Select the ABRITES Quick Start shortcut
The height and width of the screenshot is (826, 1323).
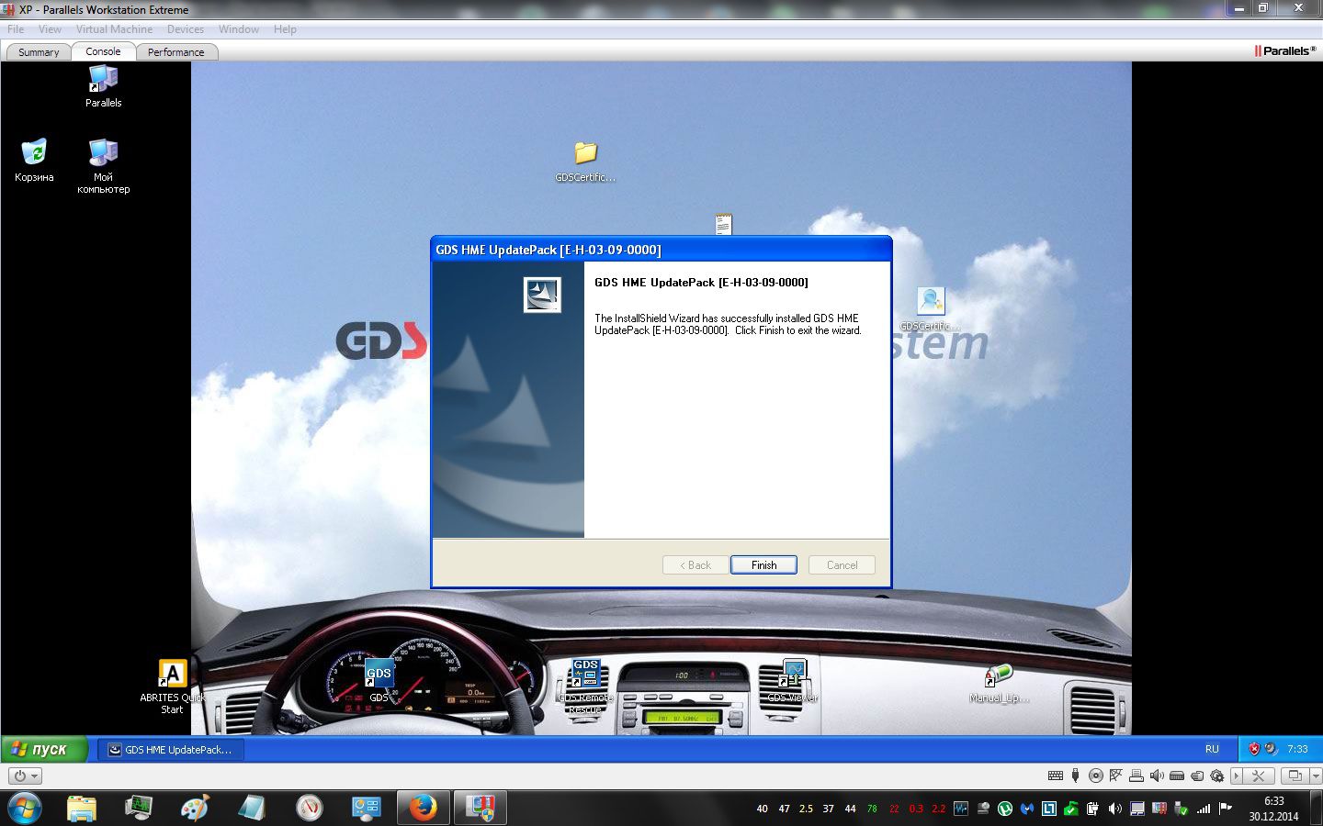(x=172, y=686)
